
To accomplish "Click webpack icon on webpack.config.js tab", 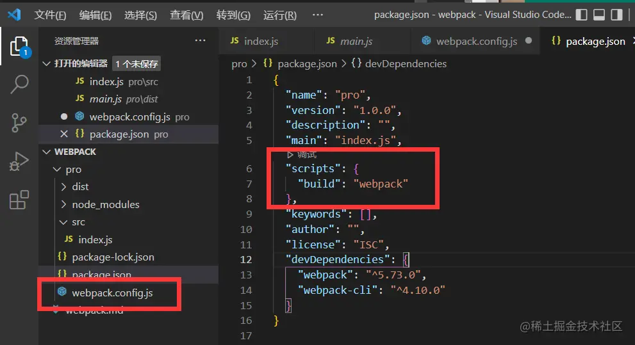I will pyautogui.click(x=426, y=40).
